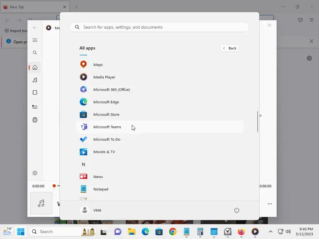
Task: Click the Windows Start button
Action: 21,232
